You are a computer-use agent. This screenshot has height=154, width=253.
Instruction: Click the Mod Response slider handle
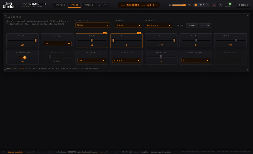tap(236, 40)
